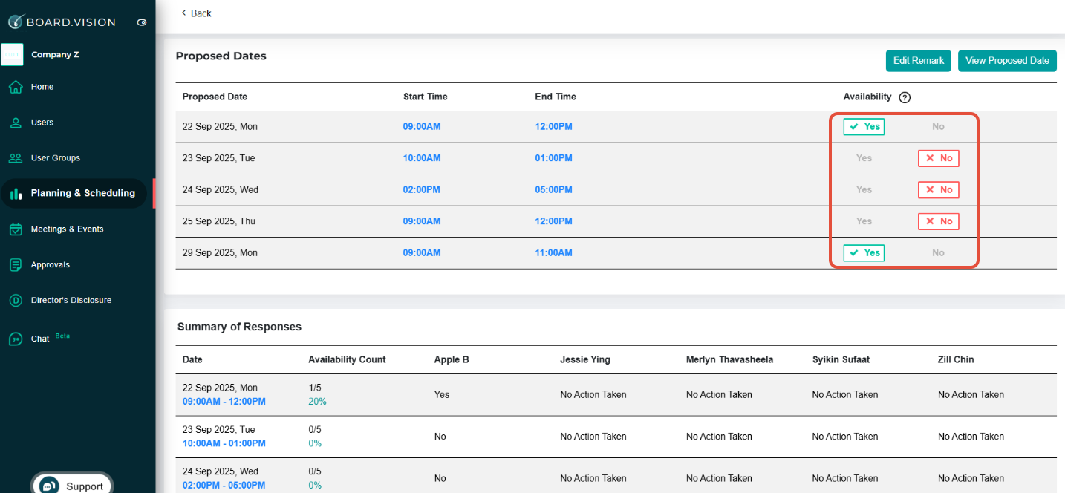Open Director's Disclosure page

point(71,301)
